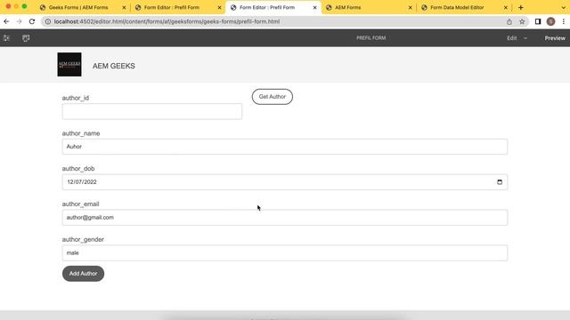Viewport: 570px width, 320px height.
Task: Go forward with the browser forward arrow
Action: [20, 21]
